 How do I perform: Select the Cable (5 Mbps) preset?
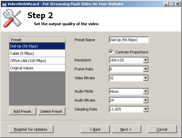[x=37, y=53]
